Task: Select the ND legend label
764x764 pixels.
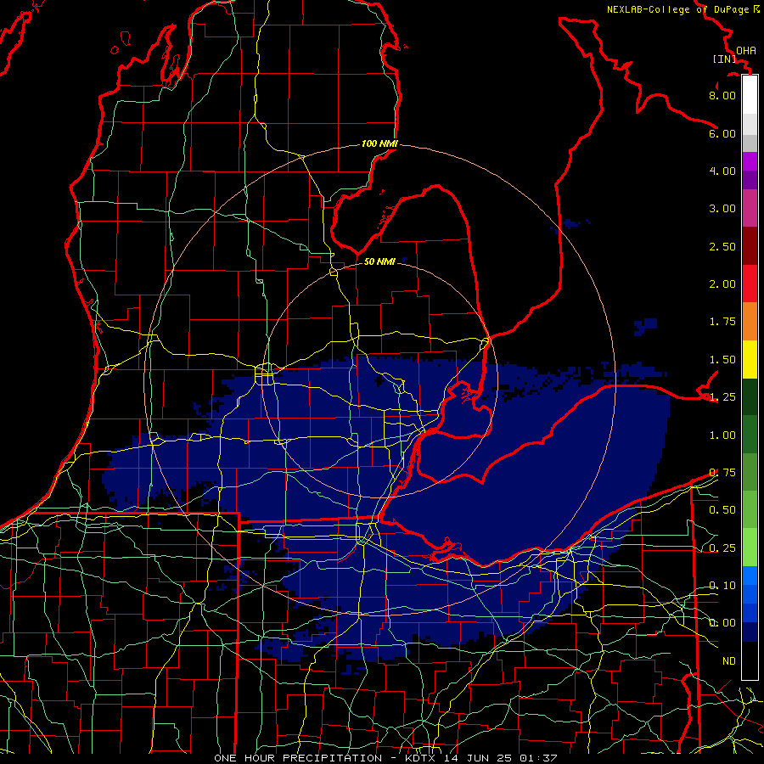Action: (729, 661)
